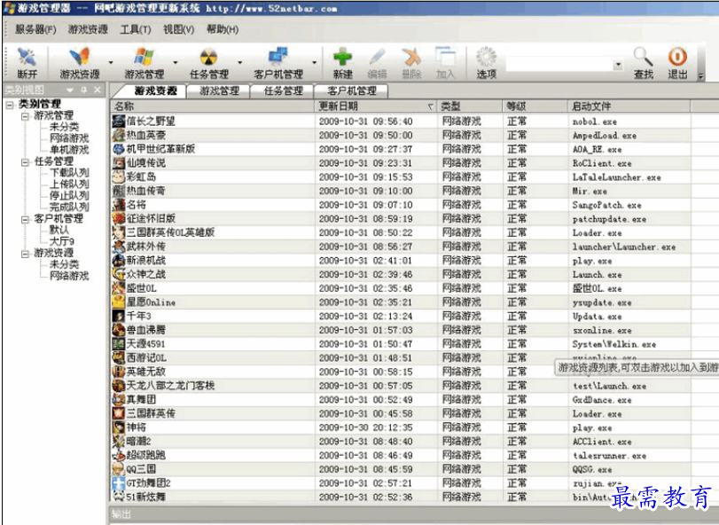Viewport: 719px width, 525px height.
Task: Select 单机游戏 in the tree
Action: 69,150
